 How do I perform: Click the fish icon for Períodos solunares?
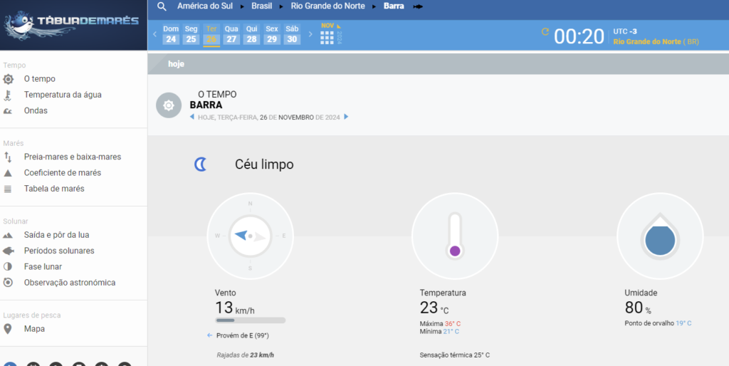tap(8, 251)
